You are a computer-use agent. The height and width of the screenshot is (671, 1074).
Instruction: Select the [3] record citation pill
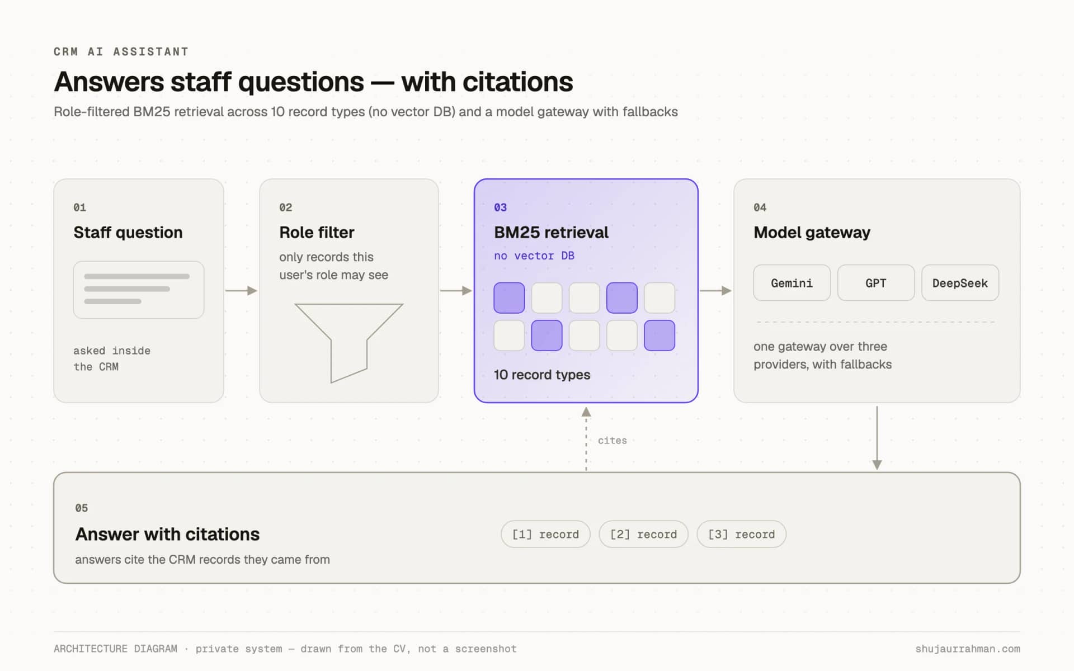click(x=741, y=534)
